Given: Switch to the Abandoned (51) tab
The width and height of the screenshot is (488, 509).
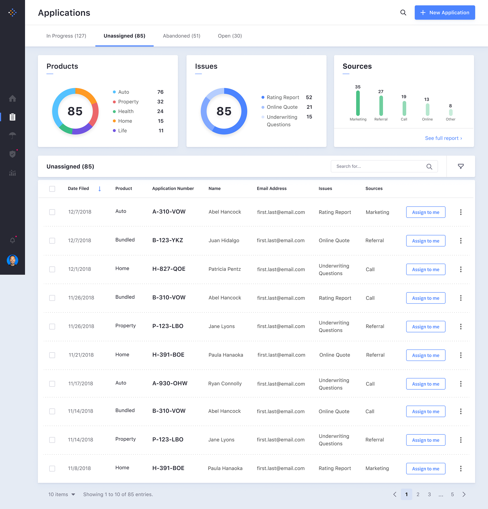Looking at the screenshot, I should (x=181, y=36).
